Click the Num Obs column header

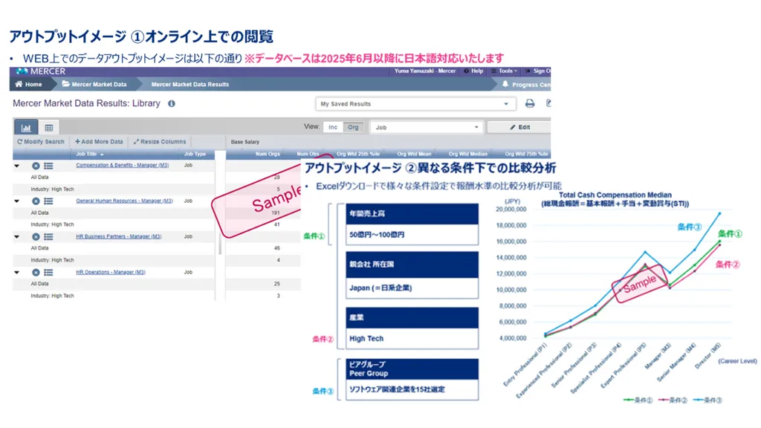click(x=308, y=155)
